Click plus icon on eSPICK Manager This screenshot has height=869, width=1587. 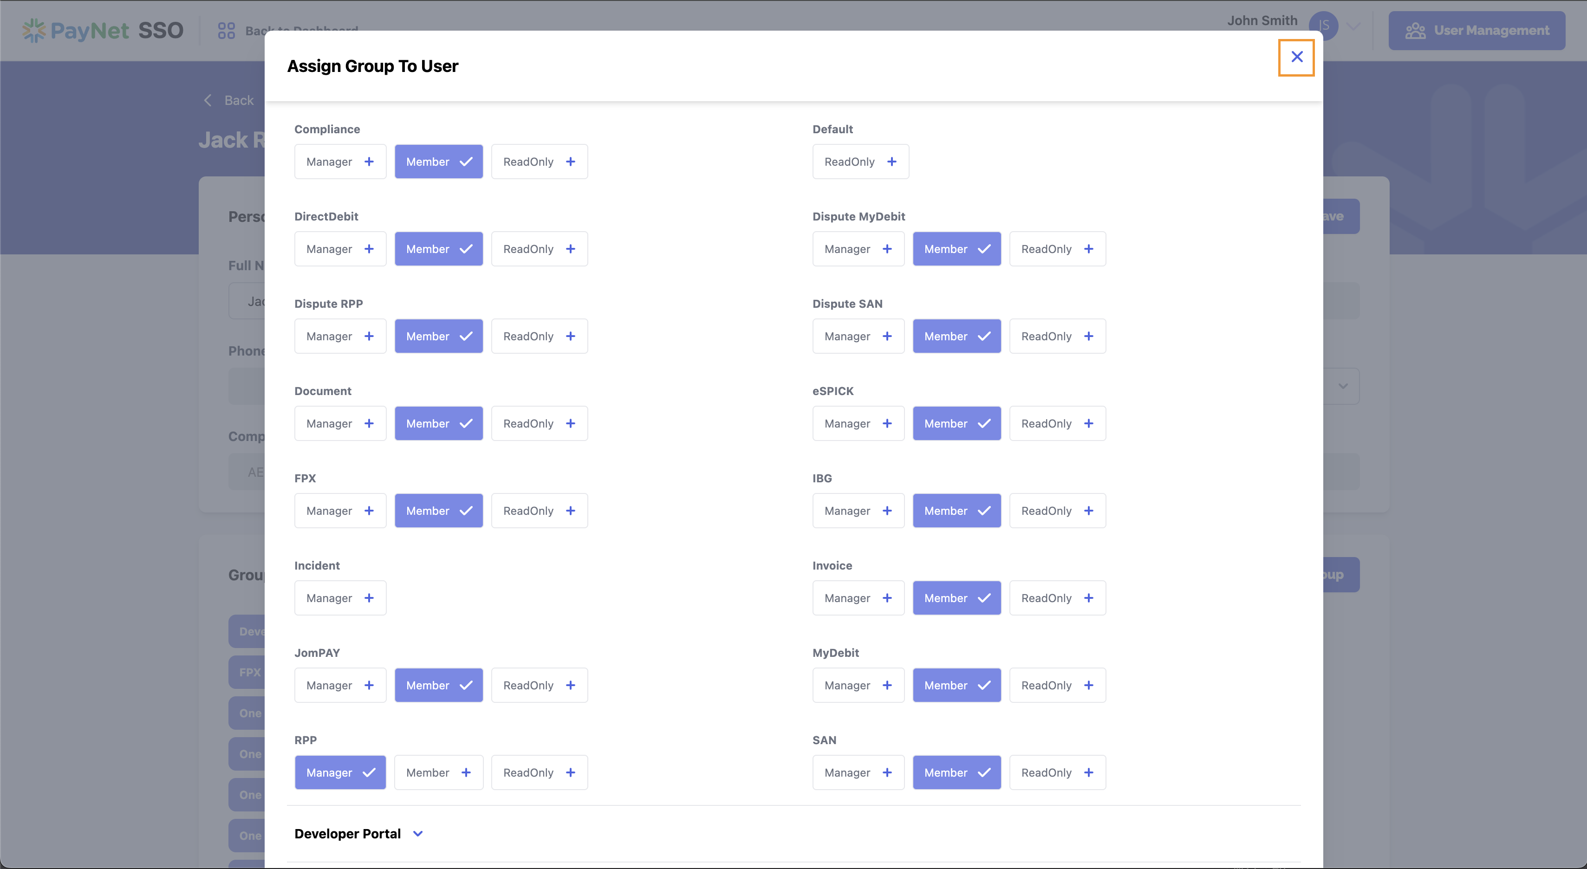887,424
